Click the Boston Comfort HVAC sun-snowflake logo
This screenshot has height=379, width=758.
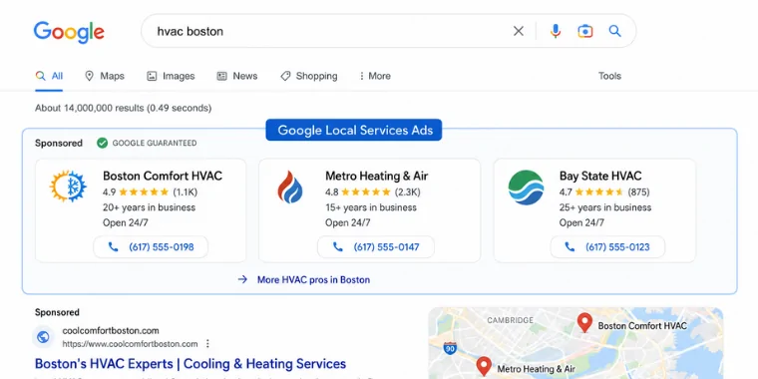point(68,187)
